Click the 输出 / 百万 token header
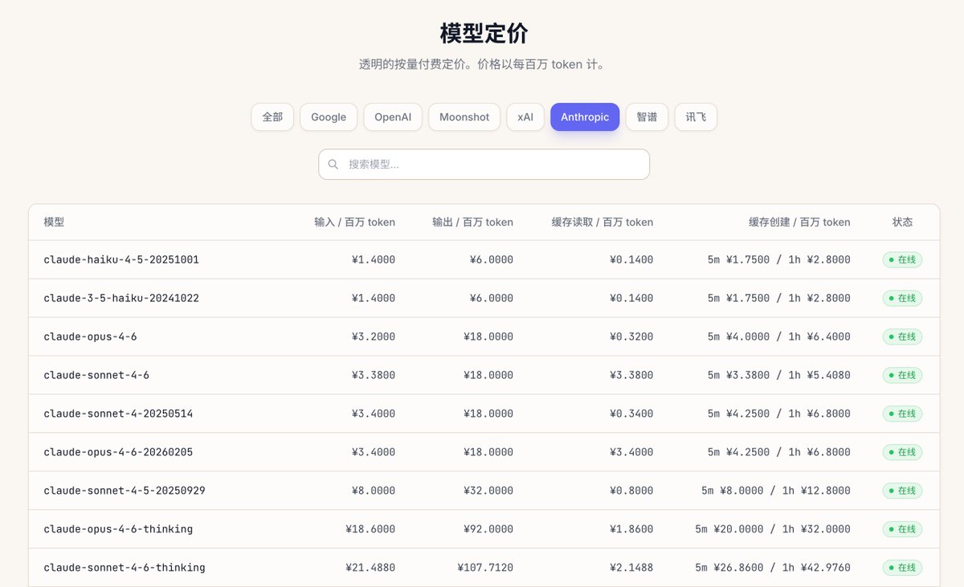Viewport: 964px width, 587px height. coord(472,222)
